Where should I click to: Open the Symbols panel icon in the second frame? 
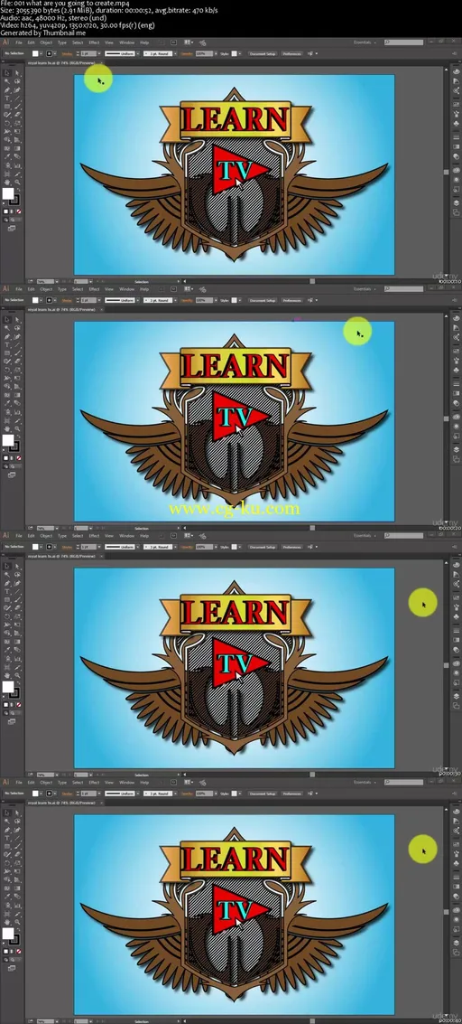click(457, 369)
